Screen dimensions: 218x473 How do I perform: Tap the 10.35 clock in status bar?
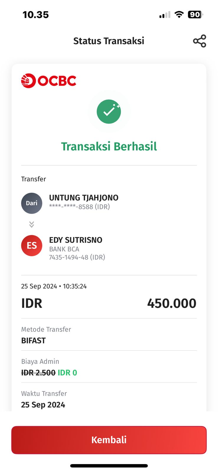coord(36,15)
